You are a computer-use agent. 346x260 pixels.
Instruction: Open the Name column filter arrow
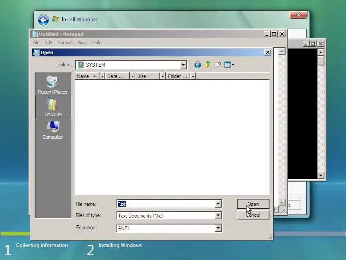102,76
